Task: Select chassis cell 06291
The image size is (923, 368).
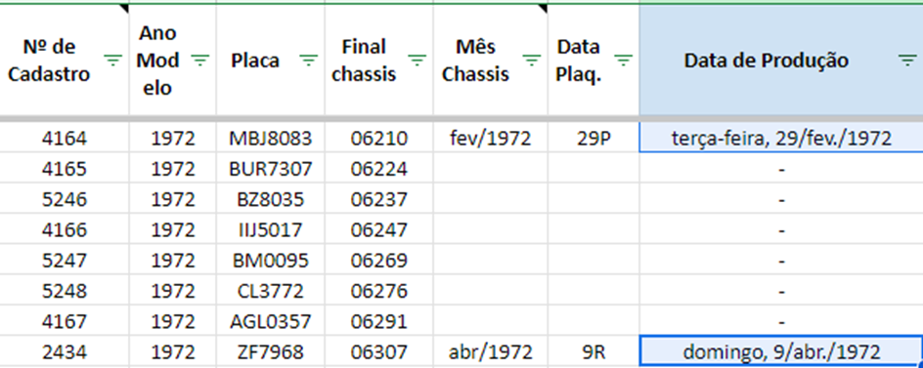Action: 379,321
